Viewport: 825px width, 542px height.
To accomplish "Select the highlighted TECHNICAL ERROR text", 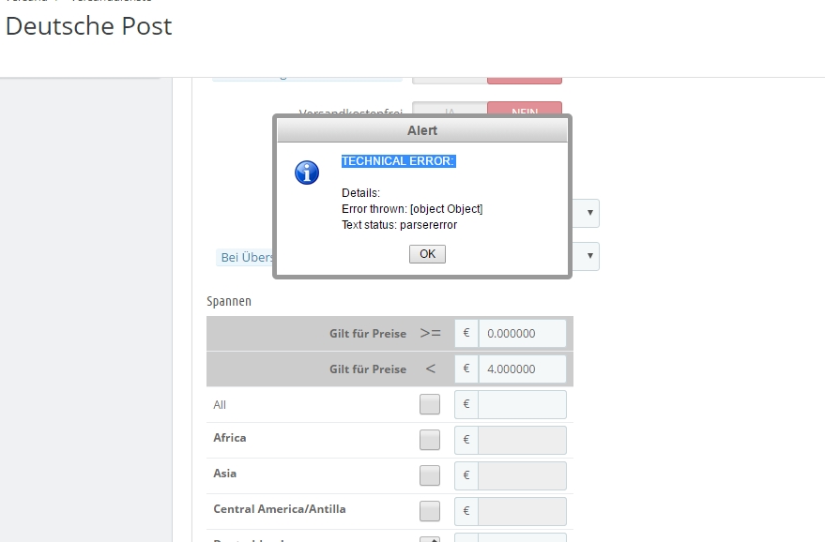I will [398, 161].
